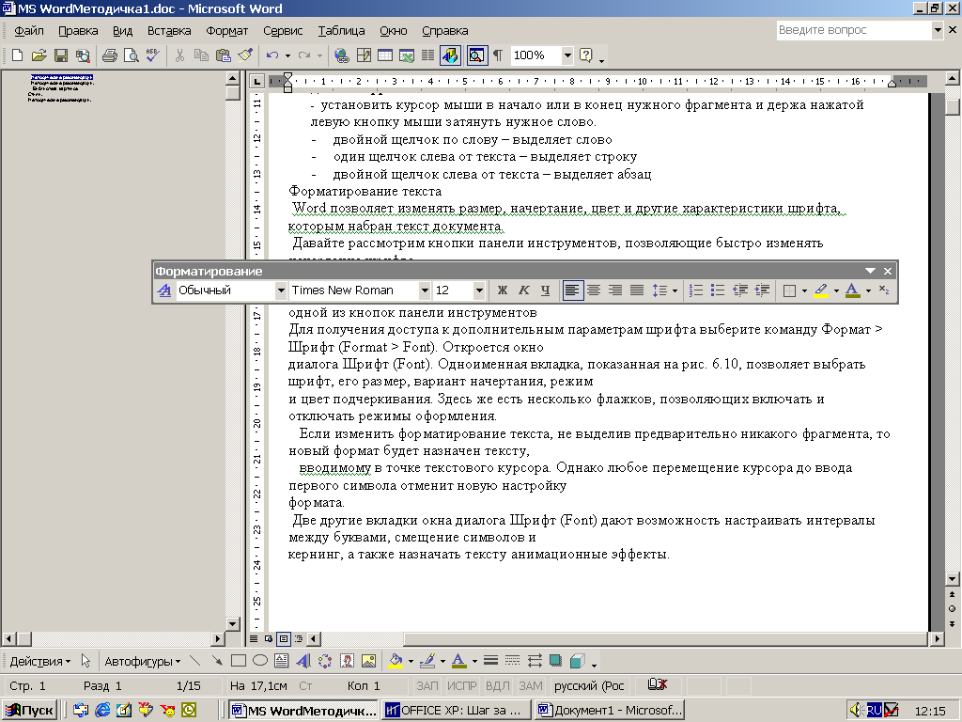Screen dimensions: 962x722
Task: Toggle the Drawing toolbar button
Action: tap(450, 55)
